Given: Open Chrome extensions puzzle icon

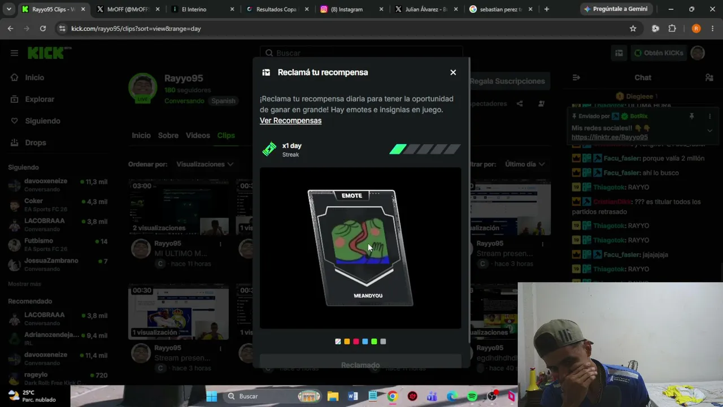Looking at the screenshot, I should tap(672, 28).
